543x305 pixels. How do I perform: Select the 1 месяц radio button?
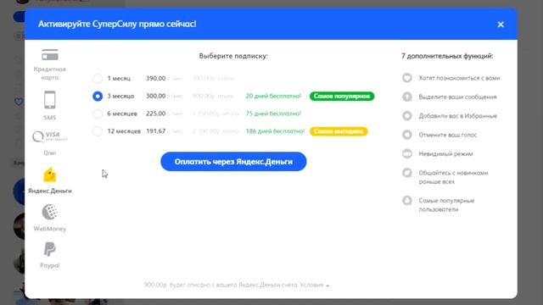98,79
